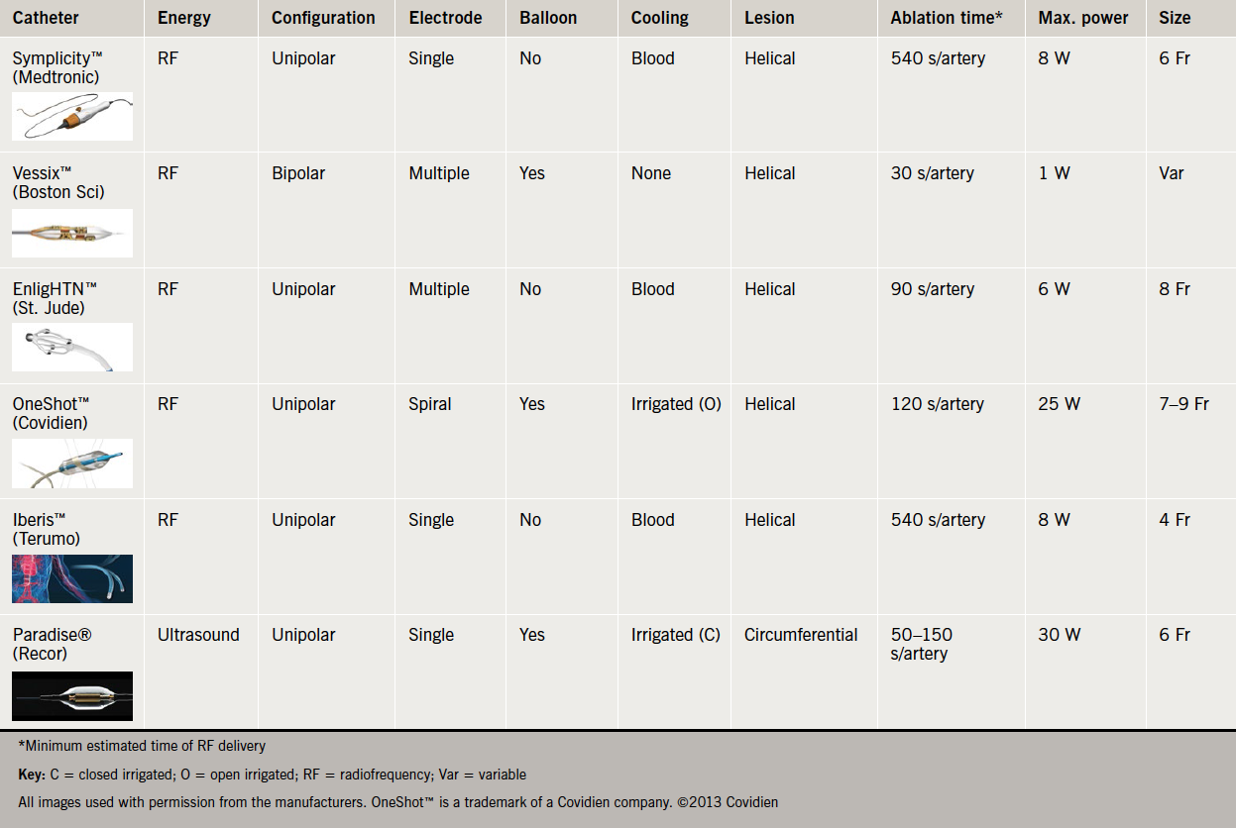The width and height of the screenshot is (1236, 828).
Task: Select the Configuration column header
Action: [x=323, y=18]
